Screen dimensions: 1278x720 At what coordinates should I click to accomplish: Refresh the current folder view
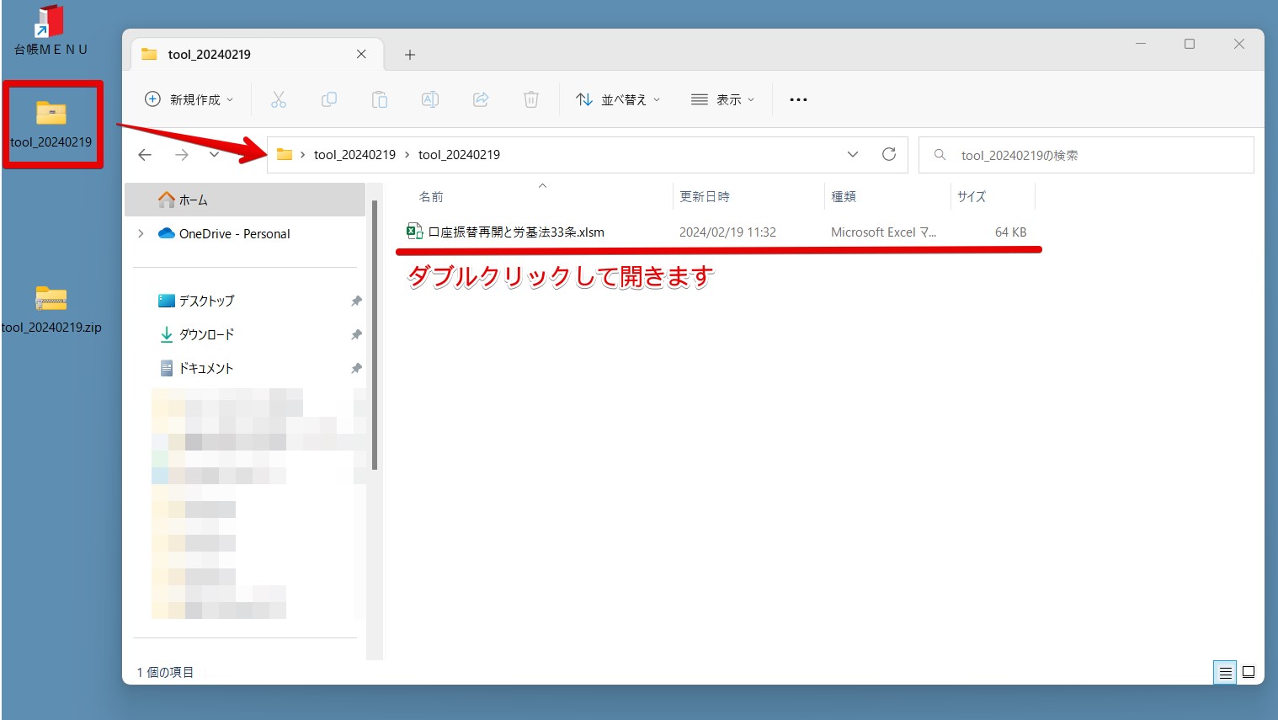(x=889, y=154)
